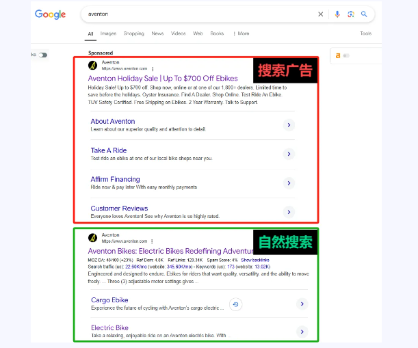Expand the Affirm Financing sitelink arrow
The width and height of the screenshot is (418, 348).
pyautogui.click(x=289, y=183)
